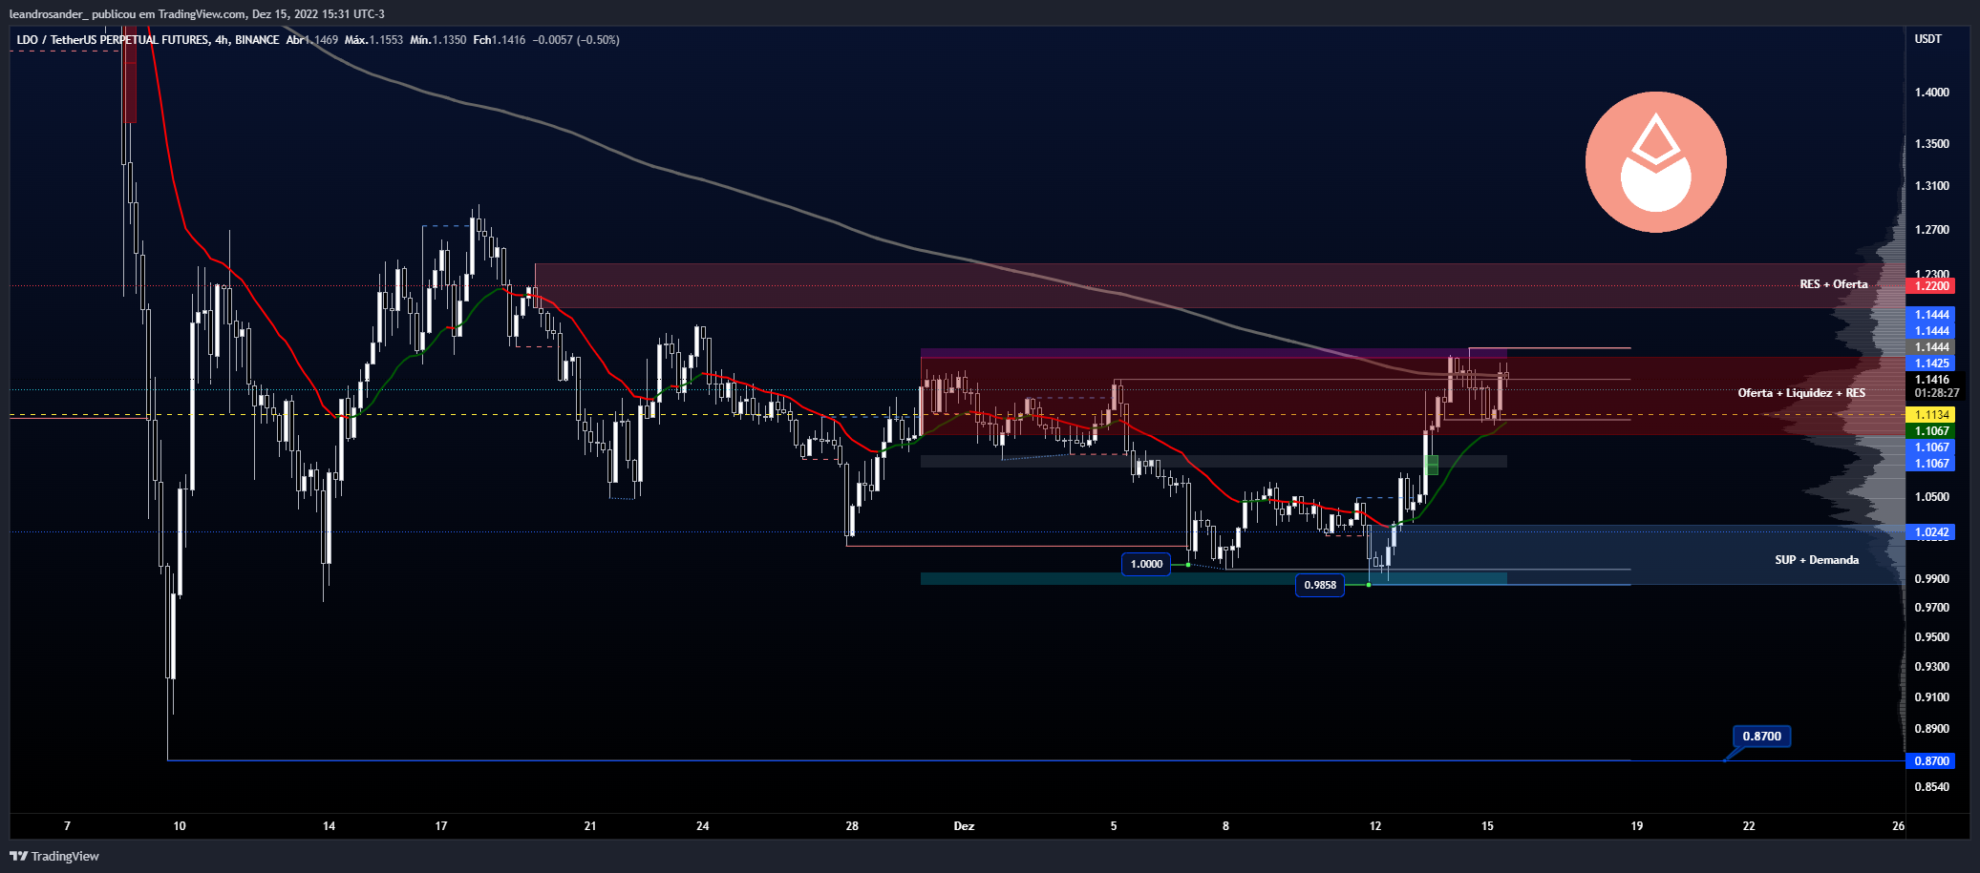
Task: Click the 0.9900 tick on the price axis
Action: click(x=1932, y=579)
